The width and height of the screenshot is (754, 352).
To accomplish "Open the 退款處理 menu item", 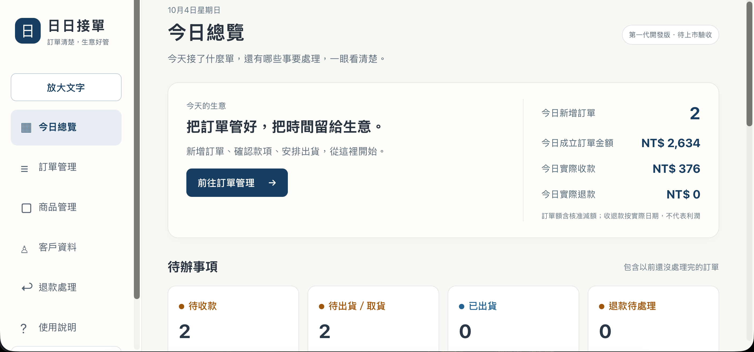I will 66,287.
